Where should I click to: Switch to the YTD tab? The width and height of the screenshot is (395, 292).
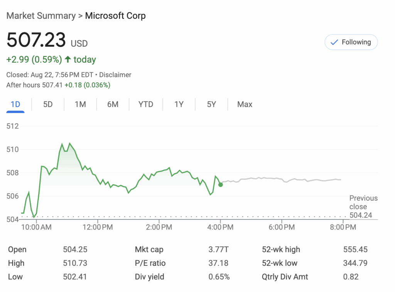tap(145, 104)
